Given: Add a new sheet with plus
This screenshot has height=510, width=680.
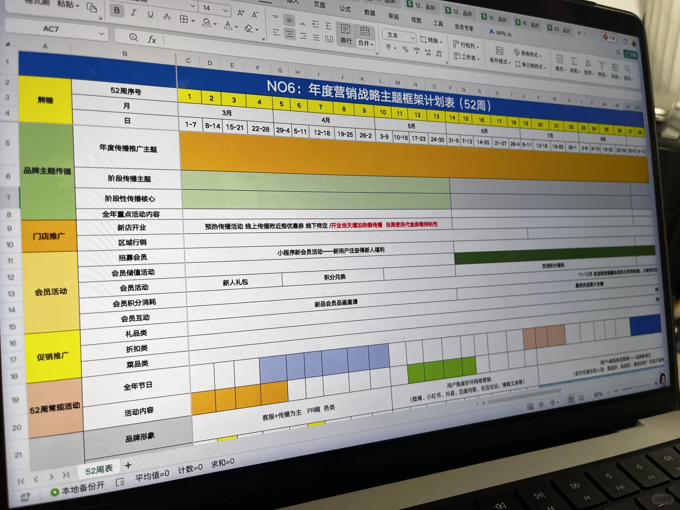Looking at the screenshot, I should (x=128, y=465).
